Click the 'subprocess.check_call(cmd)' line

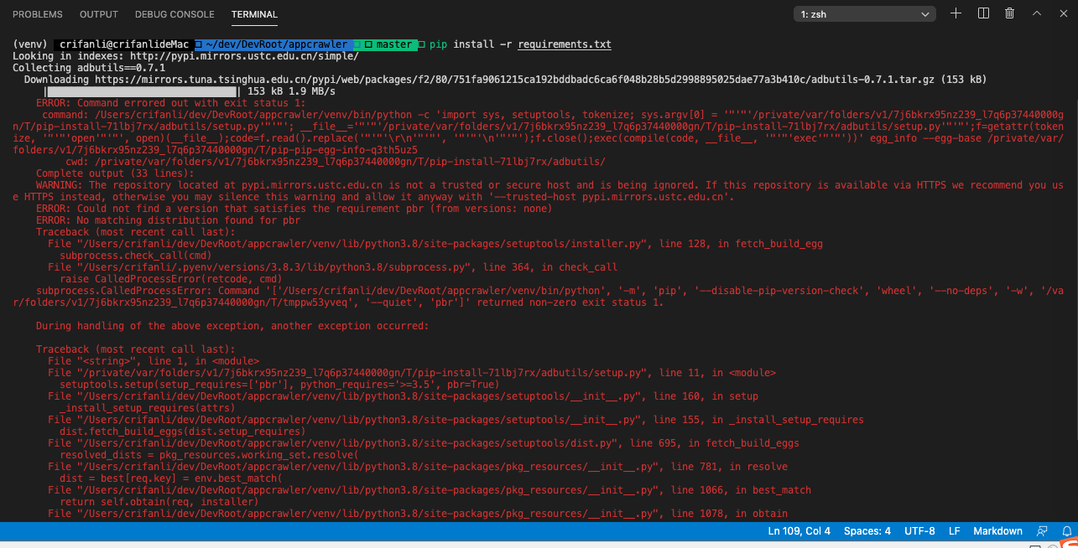[x=136, y=256]
